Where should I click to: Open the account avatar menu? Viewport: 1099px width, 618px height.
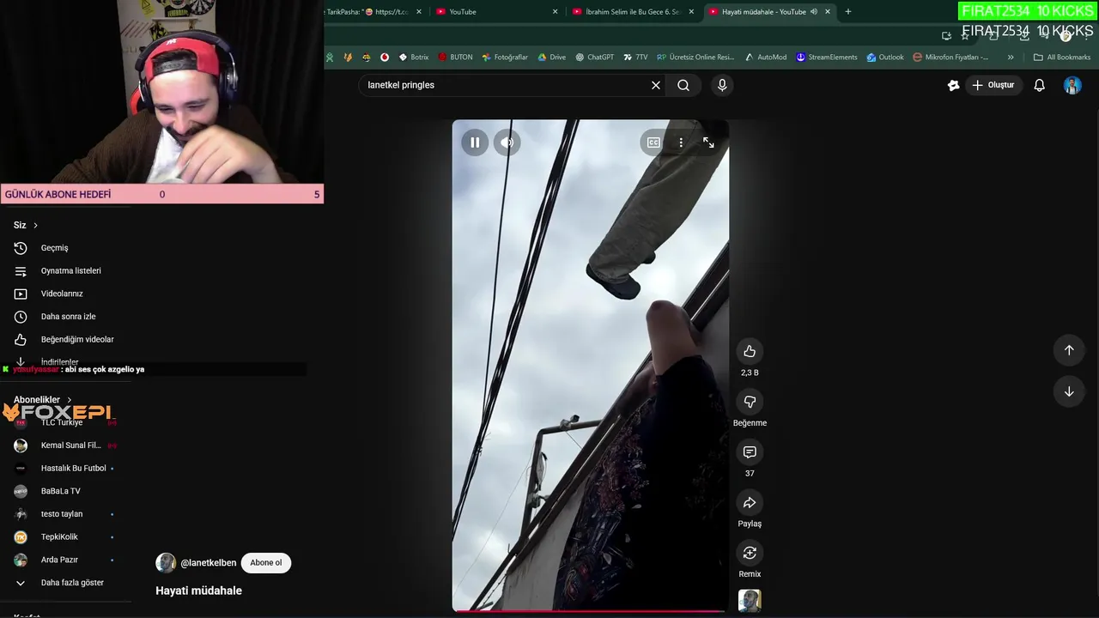1072,85
